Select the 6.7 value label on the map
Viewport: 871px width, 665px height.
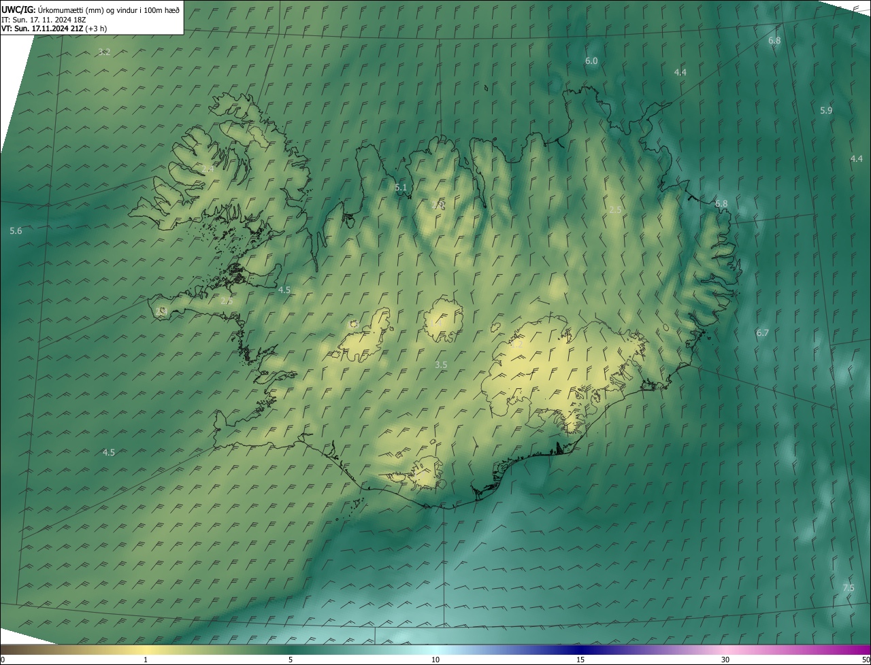(762, 332)
